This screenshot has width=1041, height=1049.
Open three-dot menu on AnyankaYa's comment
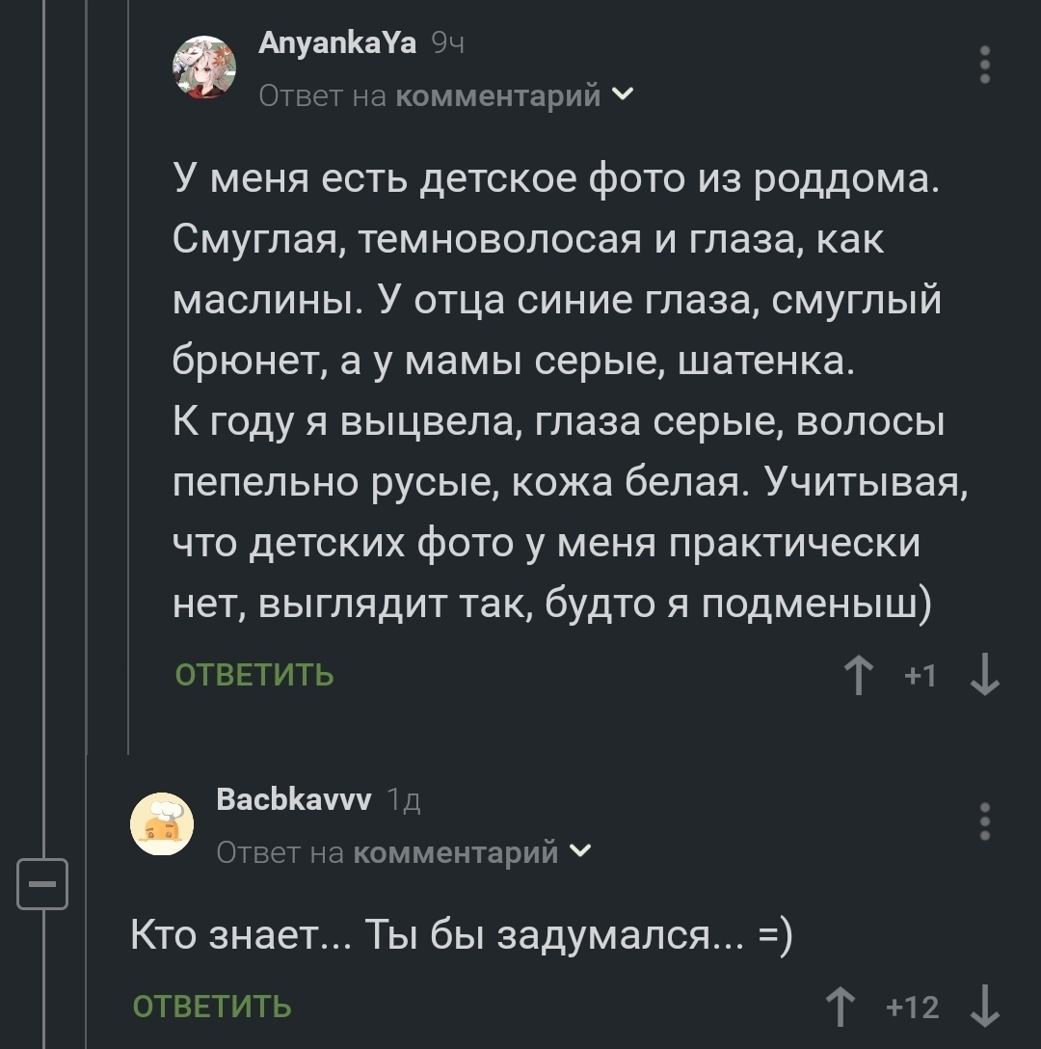(984, 66)
